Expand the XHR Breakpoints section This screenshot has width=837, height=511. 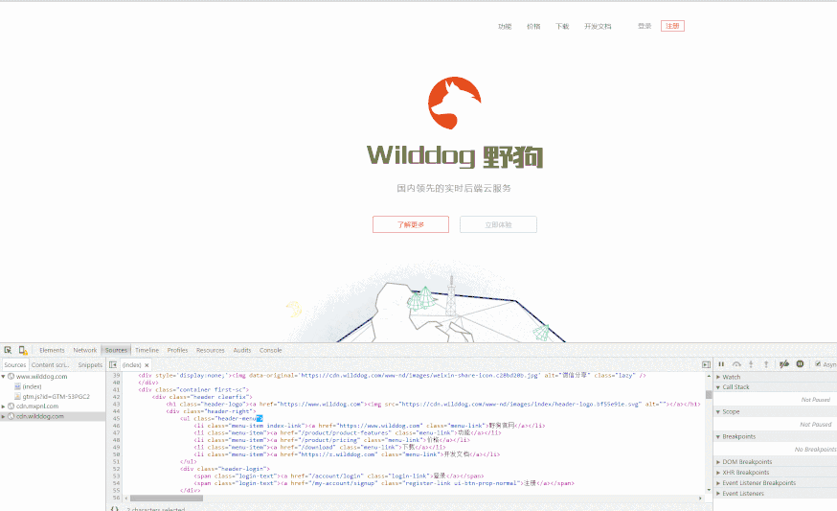[718, 473]
